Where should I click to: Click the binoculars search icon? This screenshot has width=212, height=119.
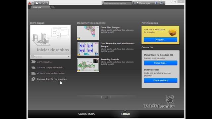pos(133,3)
